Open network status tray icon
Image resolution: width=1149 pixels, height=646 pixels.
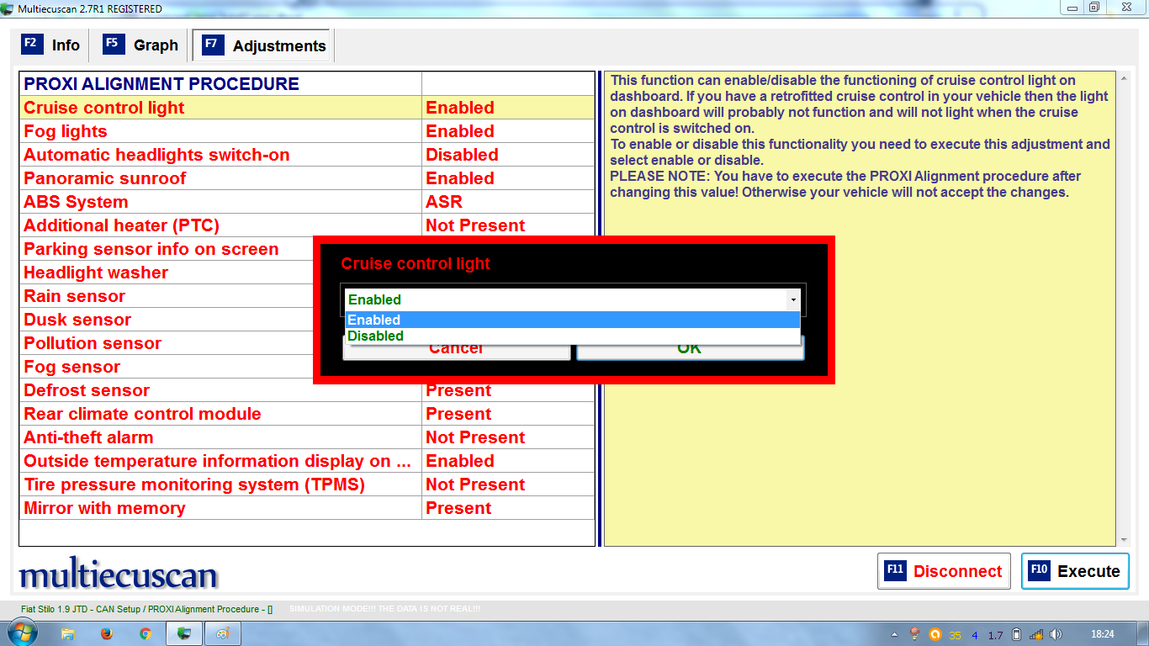tap(1036, 634)
